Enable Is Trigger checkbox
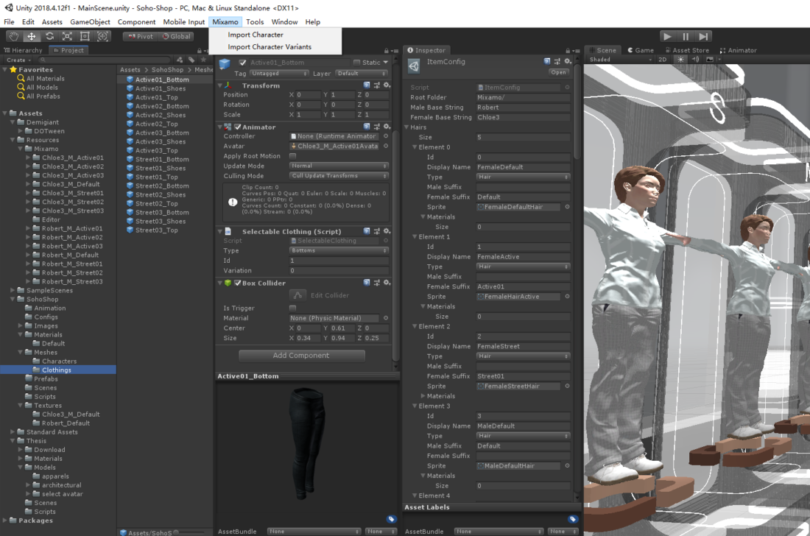 coord(292,308)
